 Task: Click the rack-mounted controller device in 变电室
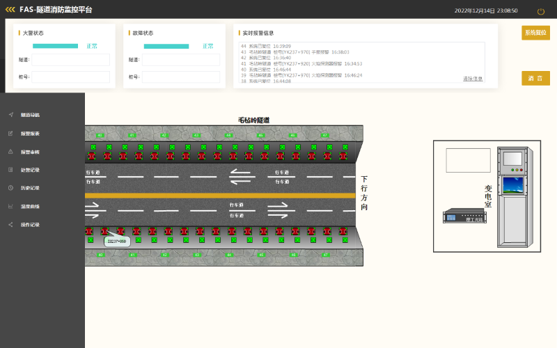(x=464, y=216)
